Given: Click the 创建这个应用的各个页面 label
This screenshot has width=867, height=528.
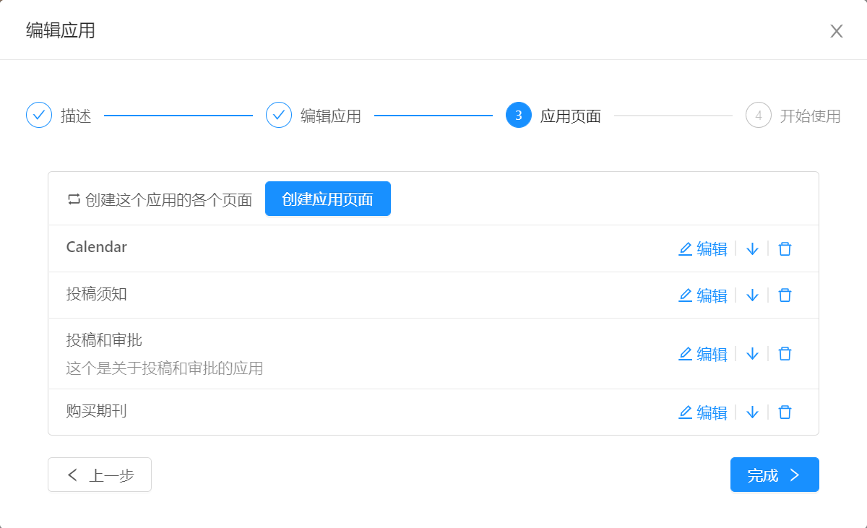Looking at the screenshot, I should pyautogui.click(x=168, y=200).
